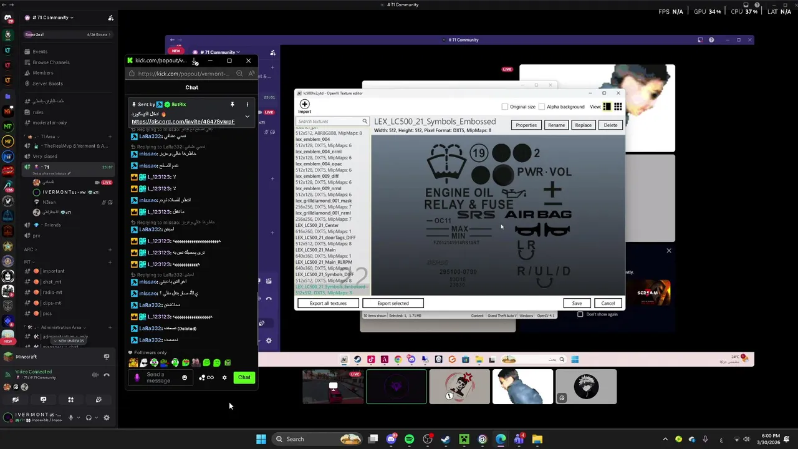798x449 pixels.
Task: Click the green Chat send button
Action: pos(244,377)
